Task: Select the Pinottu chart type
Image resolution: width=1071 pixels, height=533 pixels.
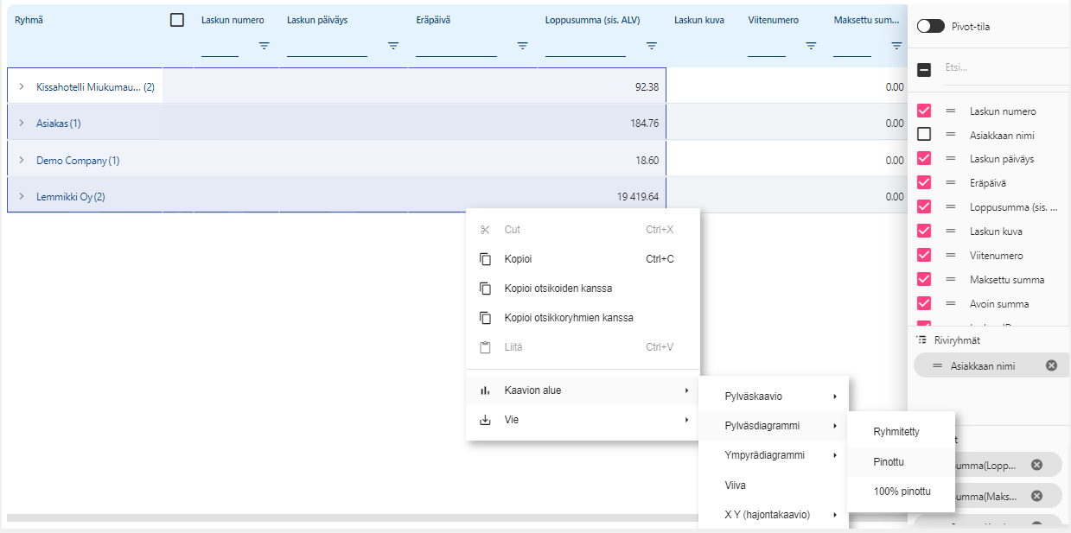Action: click(x=901, y=462)
